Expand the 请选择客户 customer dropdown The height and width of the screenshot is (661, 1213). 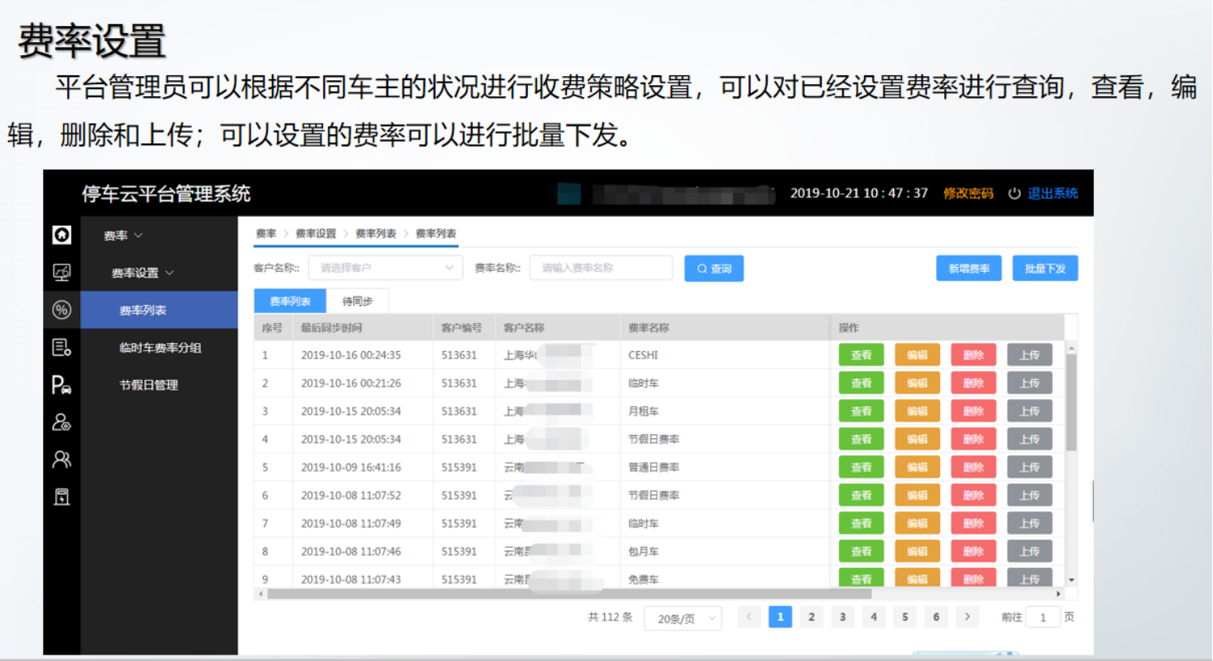(x=385, y=268)
